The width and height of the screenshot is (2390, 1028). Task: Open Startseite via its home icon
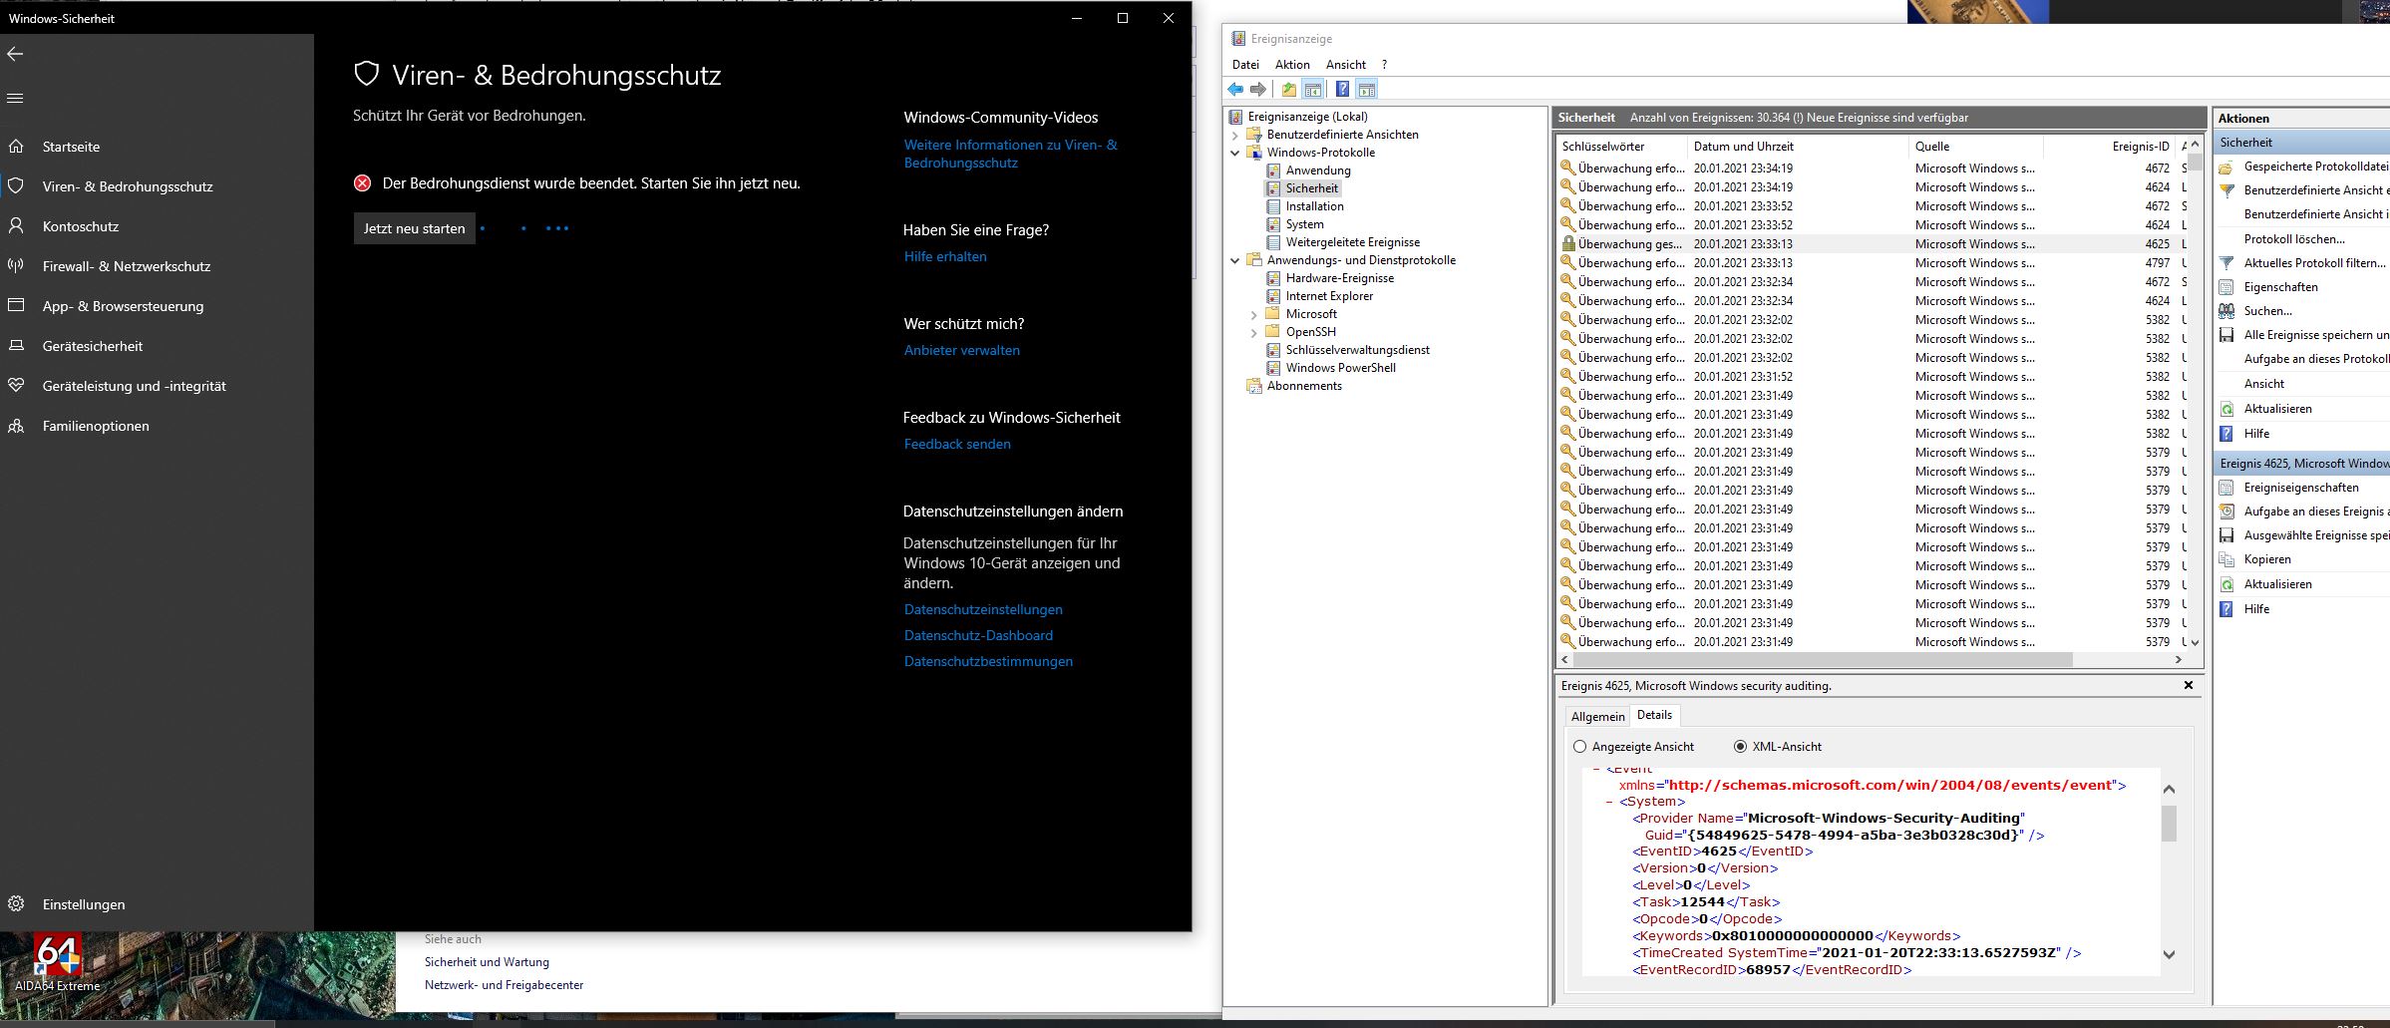coord(16,147)
